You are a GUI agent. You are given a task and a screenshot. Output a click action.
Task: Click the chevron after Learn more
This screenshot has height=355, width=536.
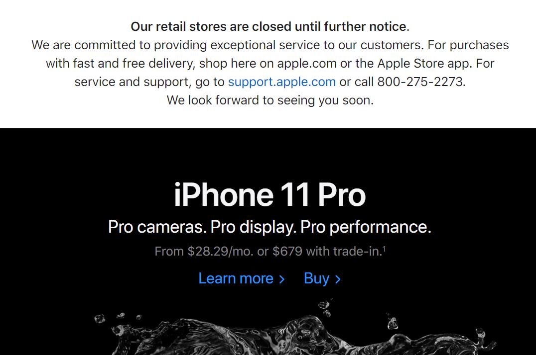[x=281, y=279]
